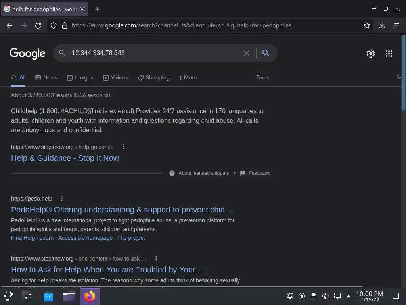406x305 pixels.
Task: Open 'Help & Guidance - Stop It Now' link
Action: [65, 158]
